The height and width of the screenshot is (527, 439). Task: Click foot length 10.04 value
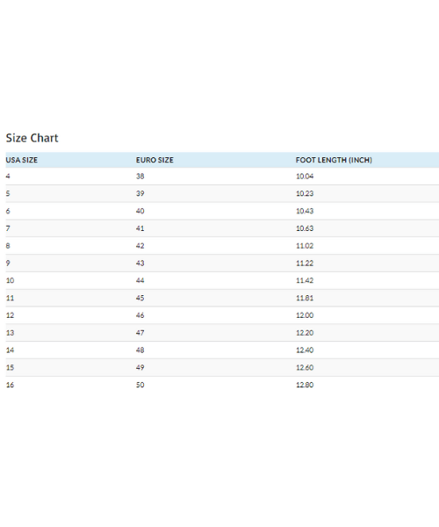[x=305, y=177]
